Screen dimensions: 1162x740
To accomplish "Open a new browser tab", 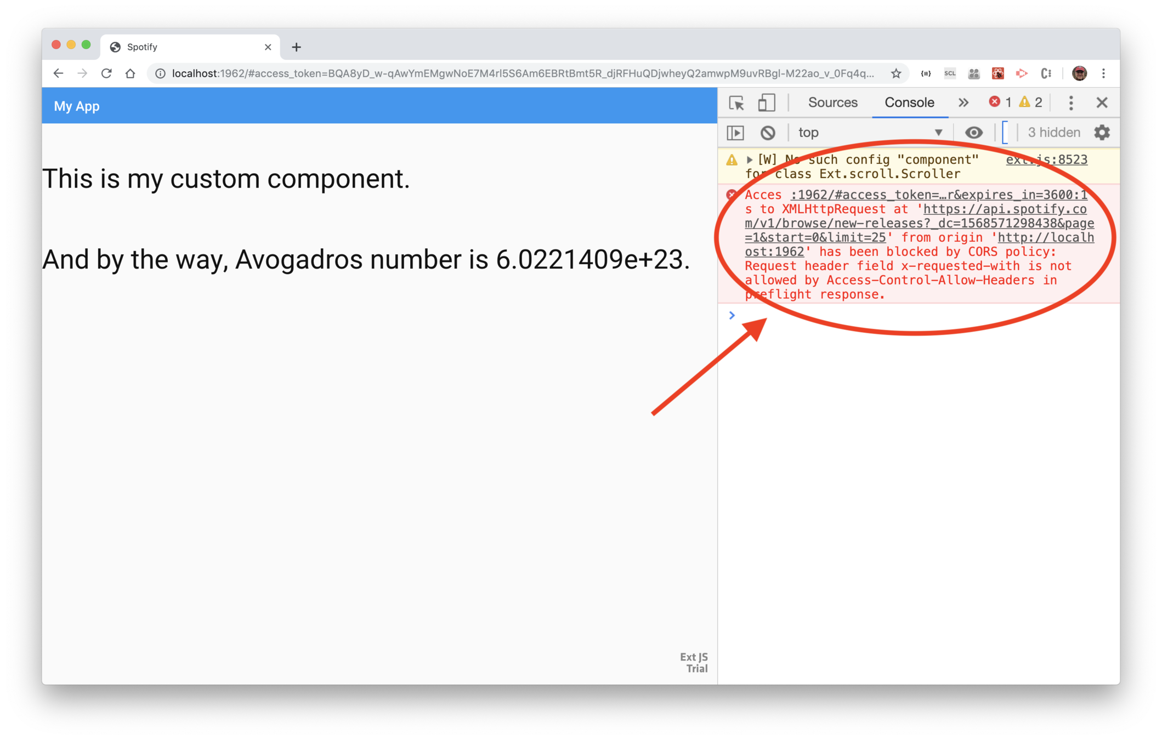I will pos(296,47).
